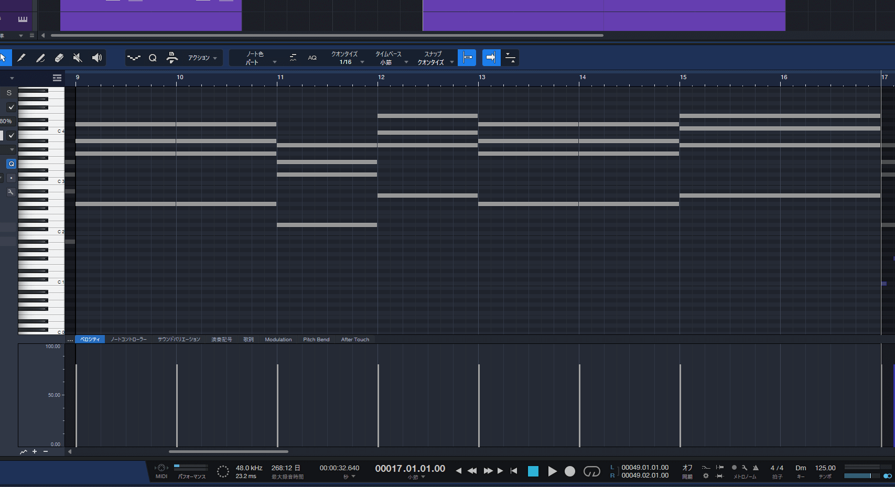Click the rewind double-arrow button

coord(472,471)
